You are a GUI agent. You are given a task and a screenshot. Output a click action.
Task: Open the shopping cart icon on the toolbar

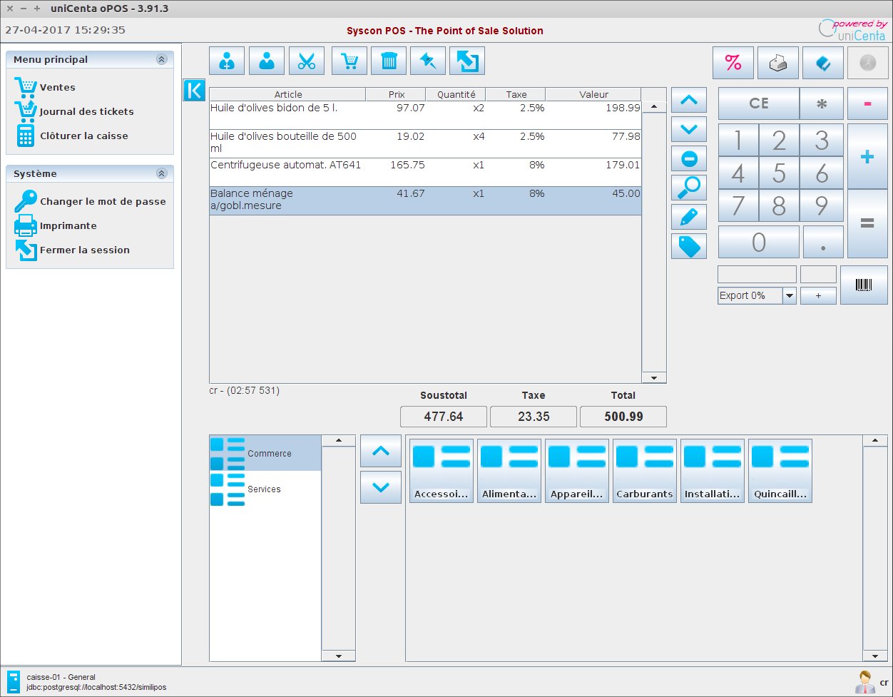[349, 61]
